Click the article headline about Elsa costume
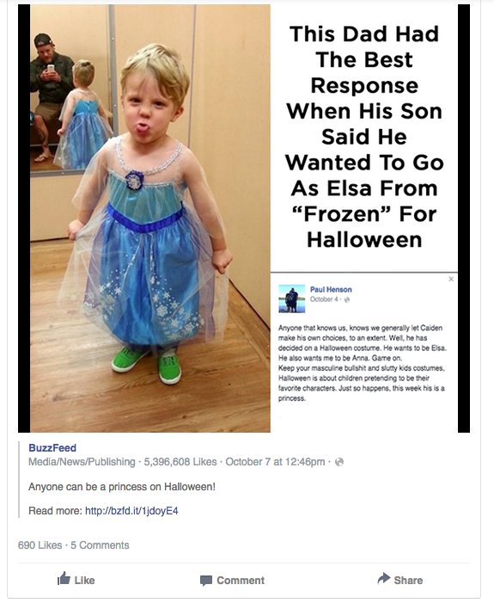The image size is (494, 603). [x=364, y=137]
